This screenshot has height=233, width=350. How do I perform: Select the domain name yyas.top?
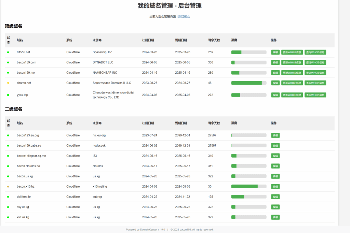[22, 95]
